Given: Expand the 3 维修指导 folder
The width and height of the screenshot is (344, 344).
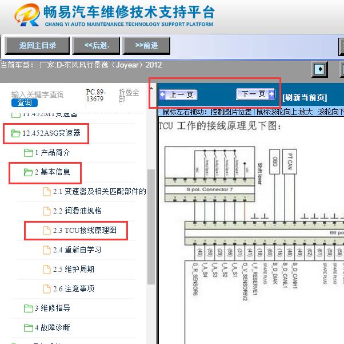Looking at the screenshot, I should pyautogui.click(x=52, y=308).
